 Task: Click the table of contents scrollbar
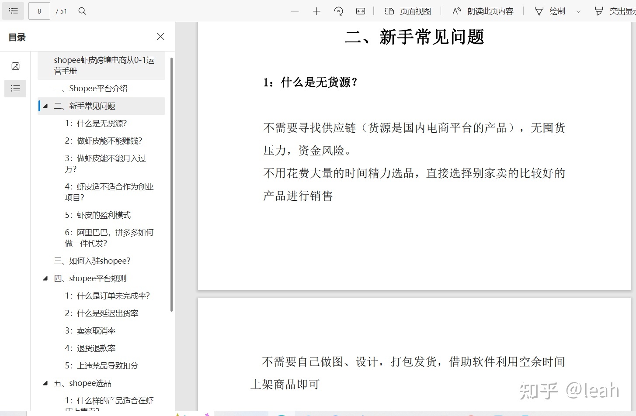171,183
